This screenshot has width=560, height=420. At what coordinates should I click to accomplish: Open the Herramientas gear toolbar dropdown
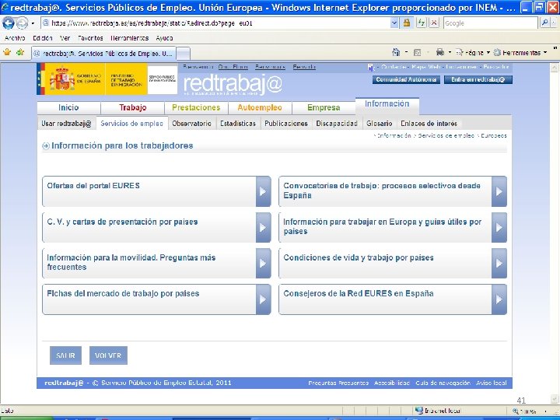(x=520, y=53)
